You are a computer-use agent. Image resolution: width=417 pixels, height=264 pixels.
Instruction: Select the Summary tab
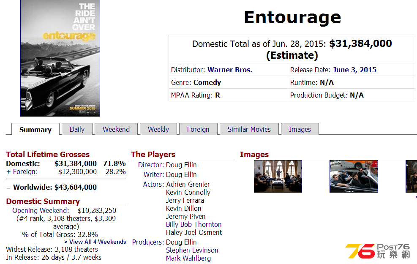point(35,130)
